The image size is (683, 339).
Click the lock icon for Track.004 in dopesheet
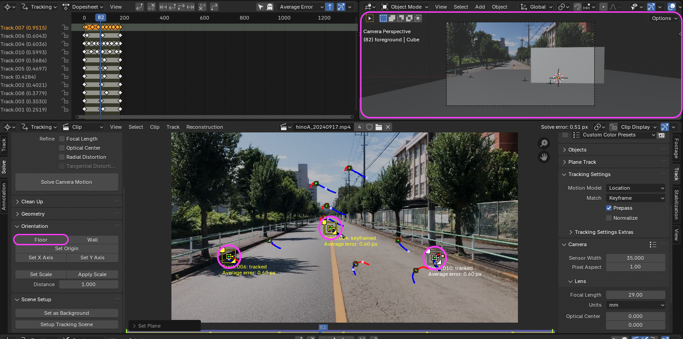pos(65,44)
